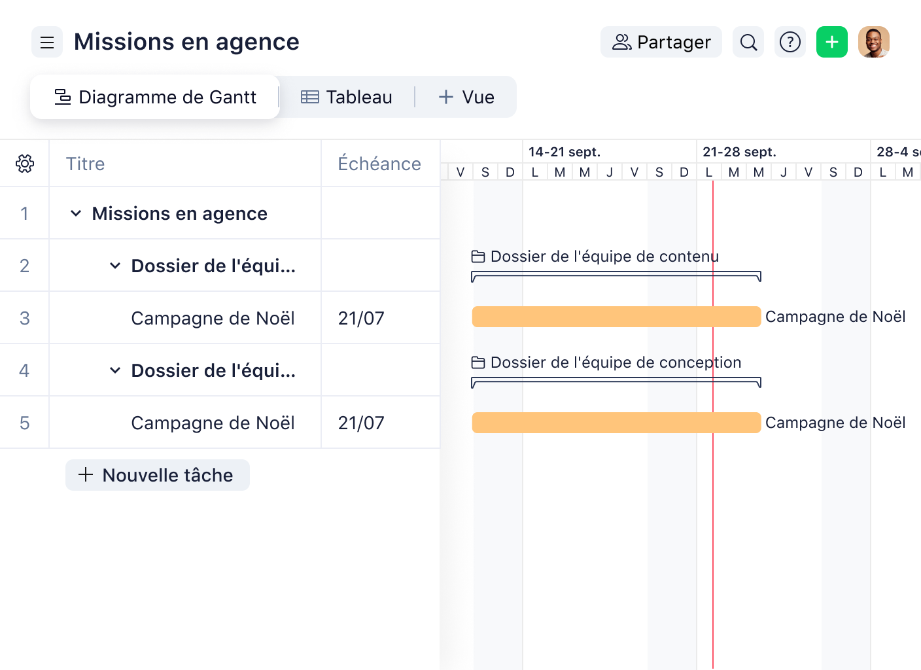The width and height of the screenshot is (921, 670).
Task: Click the folder icon for équipe de conception
Action: click(478, 362)
